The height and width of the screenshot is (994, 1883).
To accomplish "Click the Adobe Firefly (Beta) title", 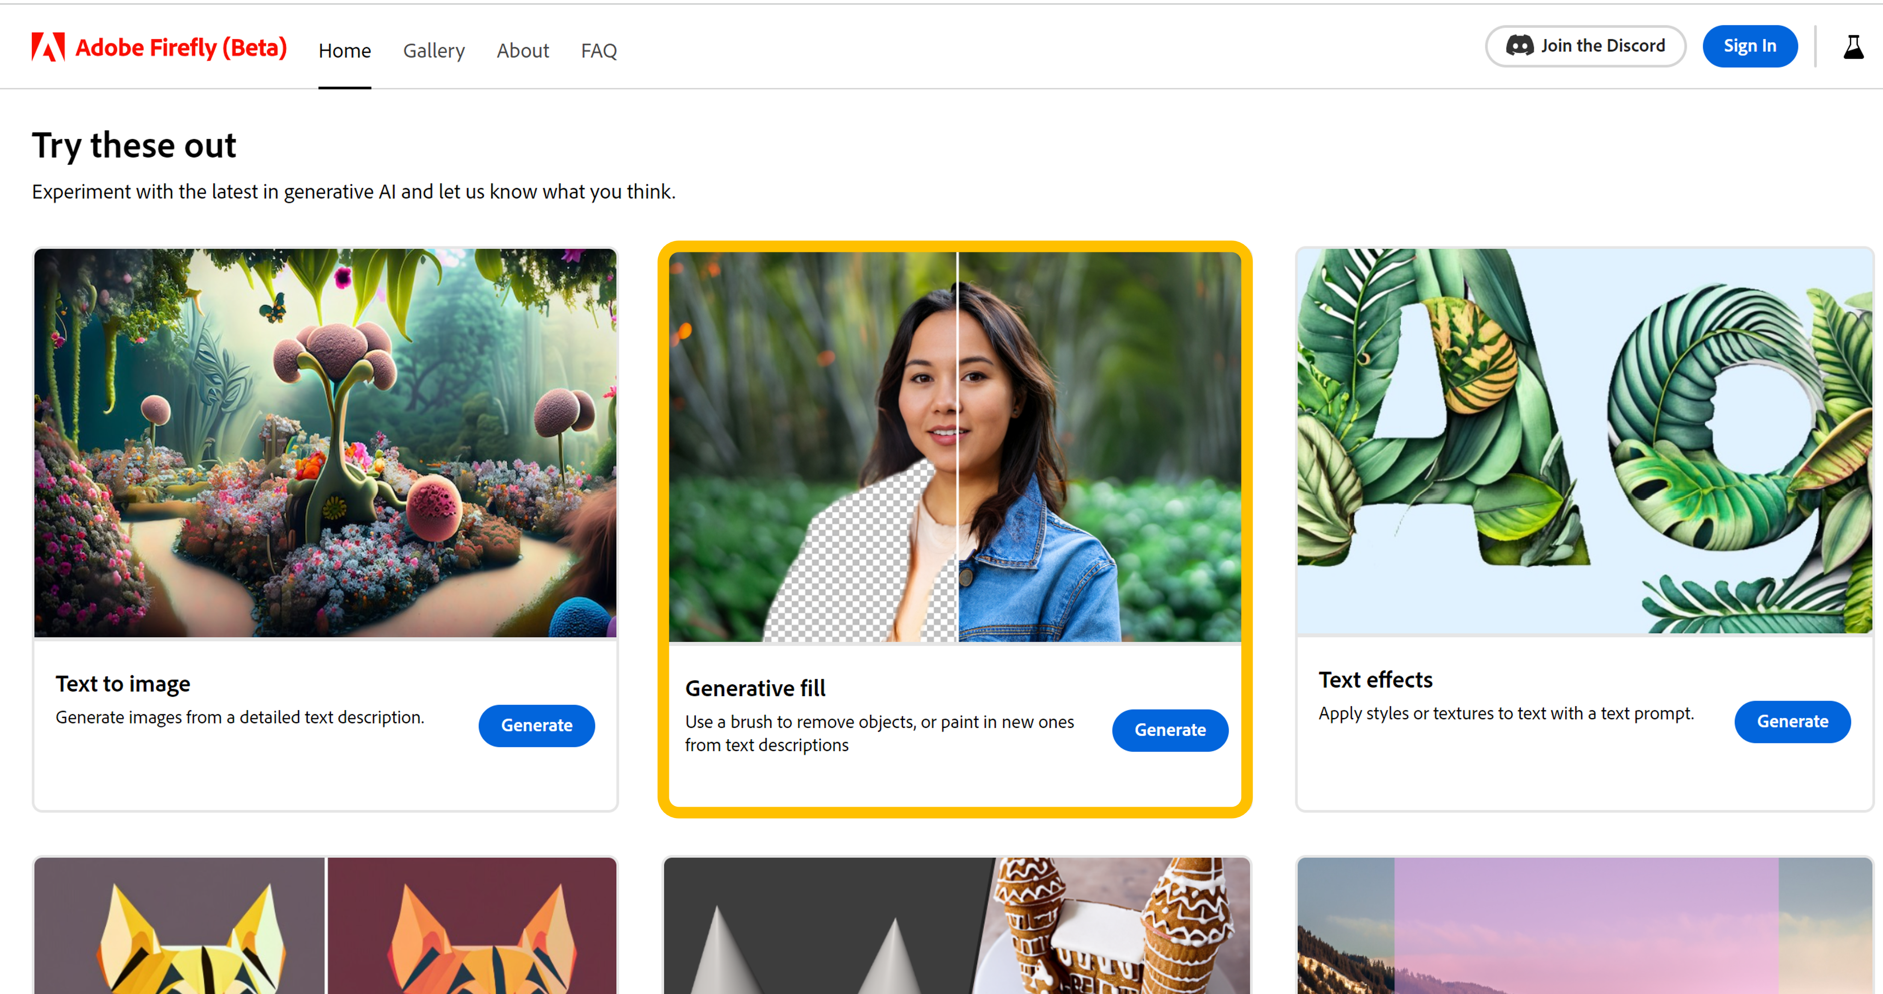I will (181, 47).
